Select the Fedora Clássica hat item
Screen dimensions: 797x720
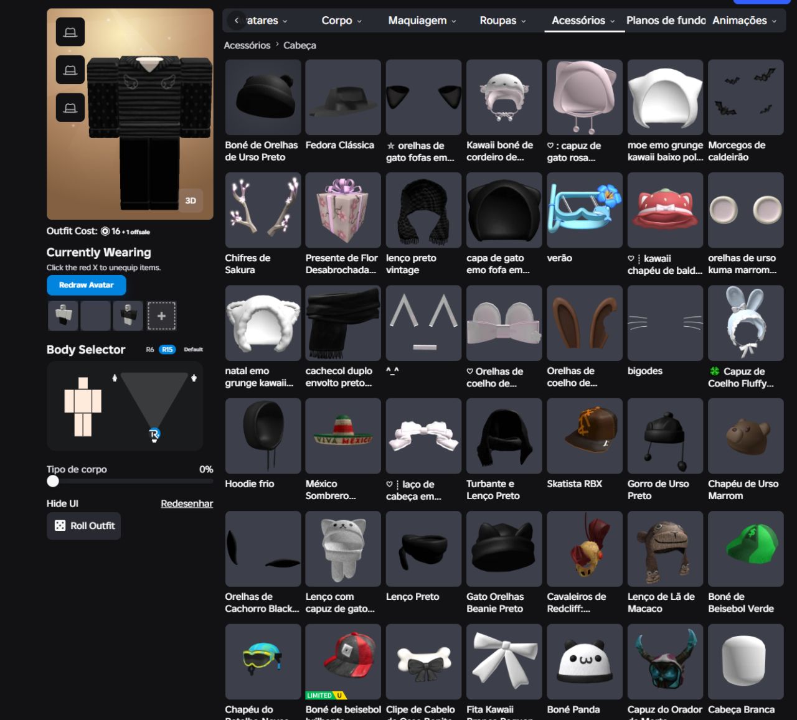pos(343,97)
